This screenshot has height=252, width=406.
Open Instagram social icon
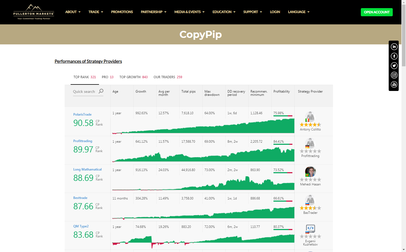pos(394,75)
